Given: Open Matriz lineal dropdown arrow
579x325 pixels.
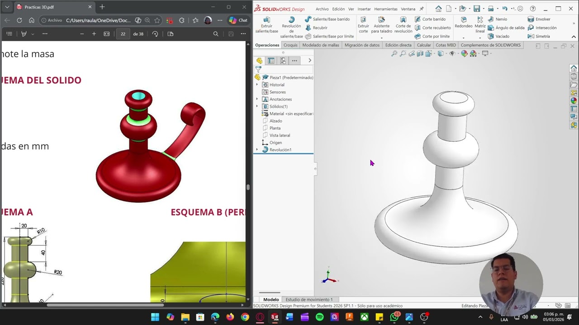Looking at the screenshot, I should (480, 37).
